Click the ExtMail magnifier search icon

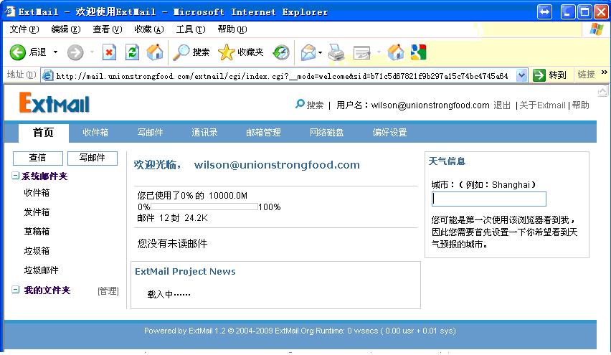click(x=300, y=104)
